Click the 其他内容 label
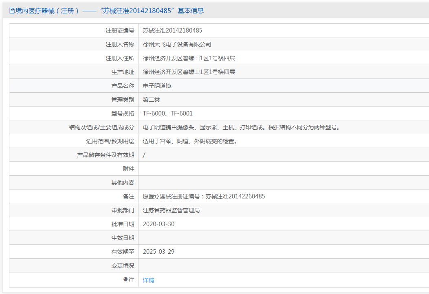Viewport: 429px width, 294px height. (123, 183)
